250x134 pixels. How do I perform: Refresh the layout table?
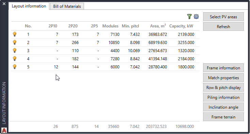(223, 26)
